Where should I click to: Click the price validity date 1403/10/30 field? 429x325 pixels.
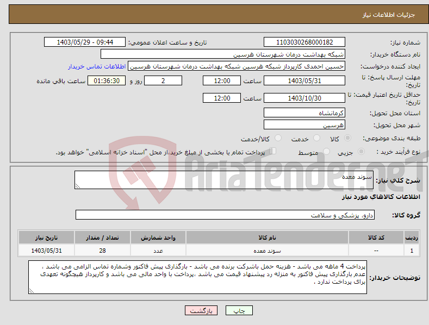pyautogui.click(x=304, y=98)
